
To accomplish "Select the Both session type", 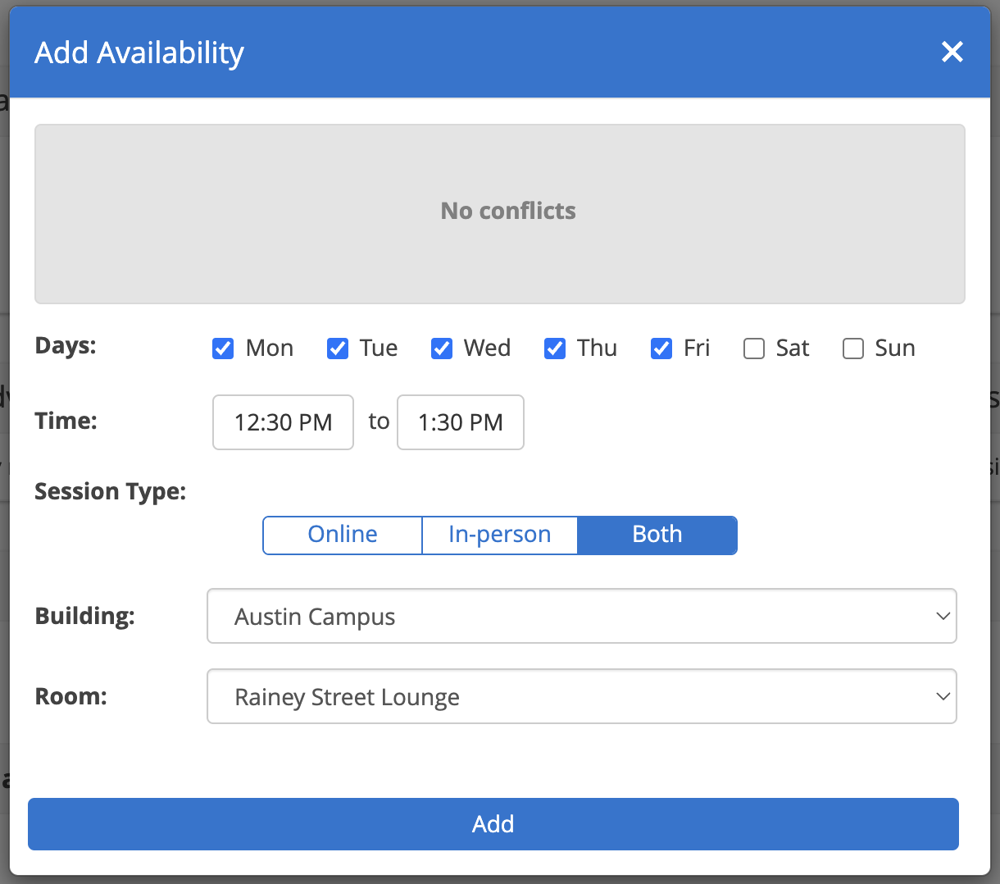I will coord(657,535).
